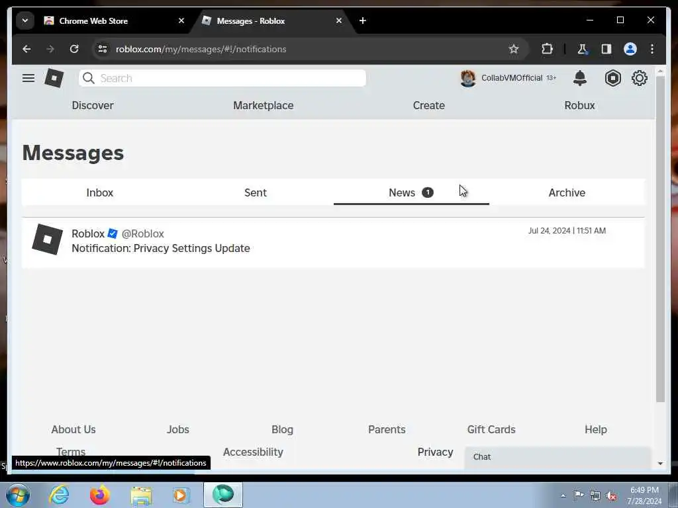Show hidden system tray icons
This screenshot has width=678, height=508.
pos(563,495)
